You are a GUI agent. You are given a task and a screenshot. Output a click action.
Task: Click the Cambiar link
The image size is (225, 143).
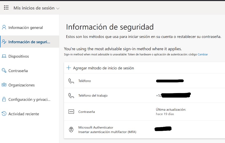[203, 54]
